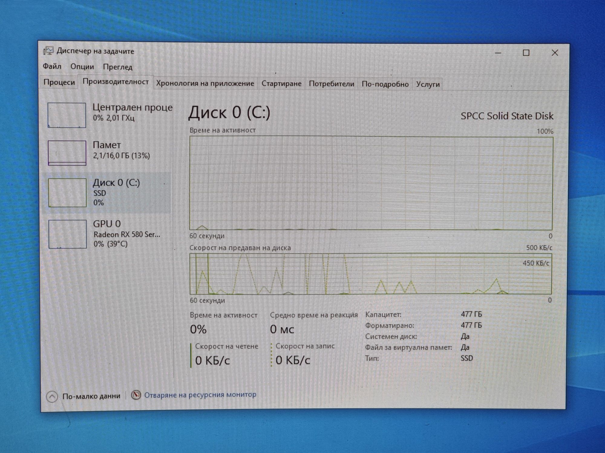Switch to the Процеси tab
This screenshot has height=453, width=605.
[59, 82]
